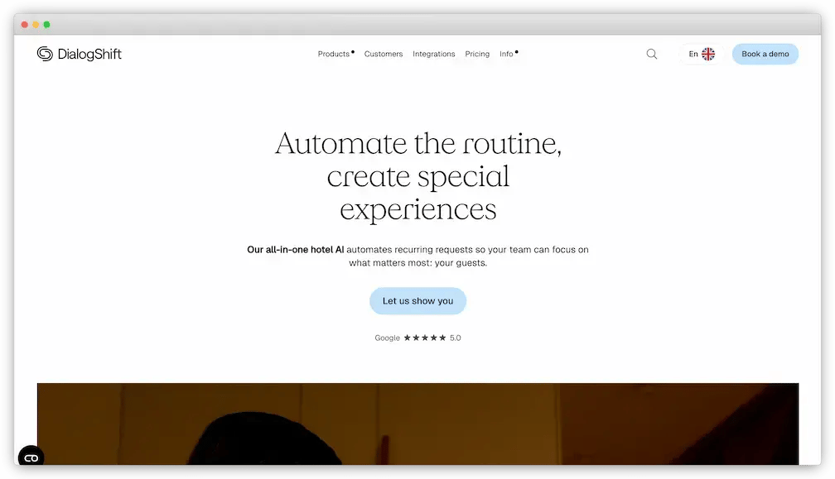Click the bold text "Our all-in-one hotel AI"
835x479 pixels.
point(295,249)
